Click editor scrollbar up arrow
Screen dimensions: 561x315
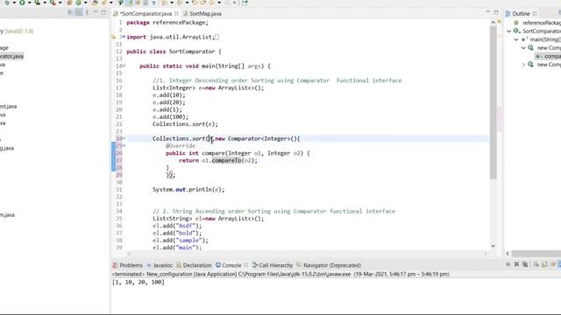494,23
